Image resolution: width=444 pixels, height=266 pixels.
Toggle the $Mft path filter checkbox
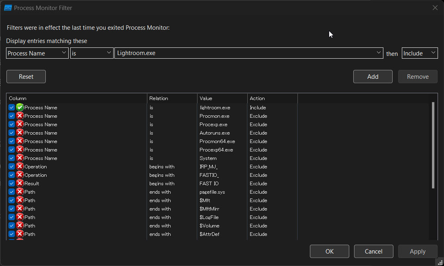(x=12, y=200)
